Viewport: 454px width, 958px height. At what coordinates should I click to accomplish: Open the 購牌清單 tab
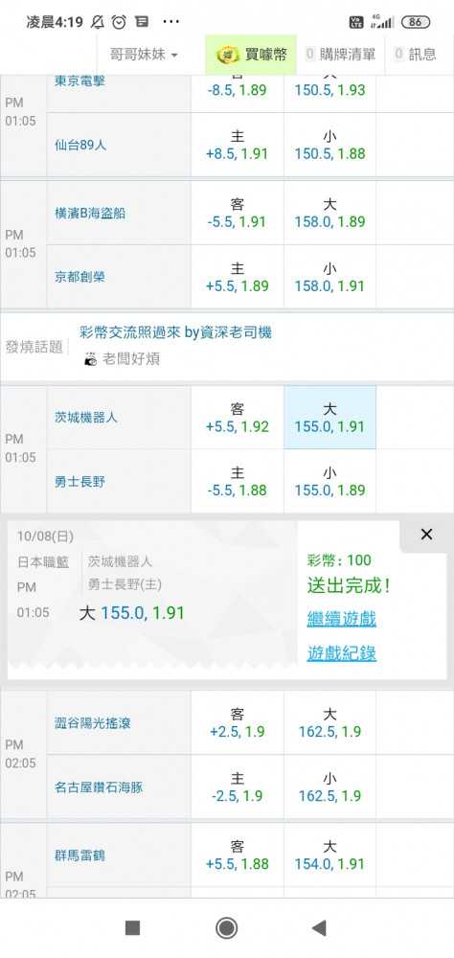click(340, 55)
